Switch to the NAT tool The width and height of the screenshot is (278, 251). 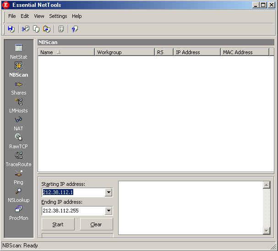19,123
